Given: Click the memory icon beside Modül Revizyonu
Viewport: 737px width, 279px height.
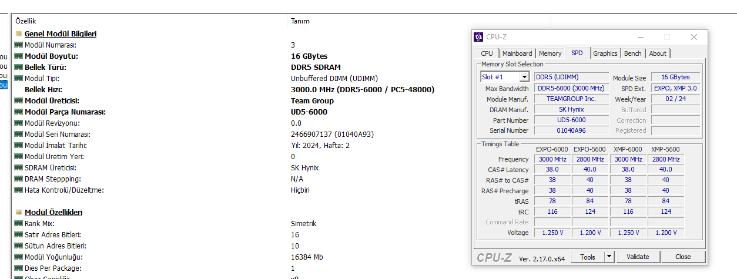Looking at the screenshot, I should tap(18, 123).
